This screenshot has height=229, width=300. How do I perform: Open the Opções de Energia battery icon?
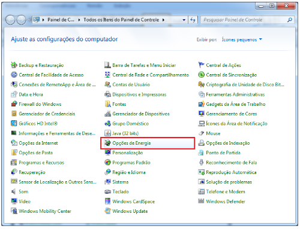click(x=107, y=143)
